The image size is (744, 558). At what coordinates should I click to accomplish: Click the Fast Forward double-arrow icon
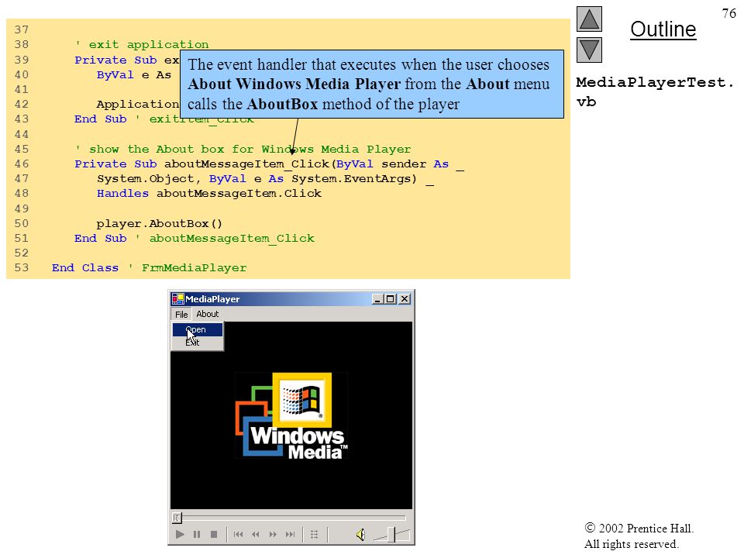point(273,534)
